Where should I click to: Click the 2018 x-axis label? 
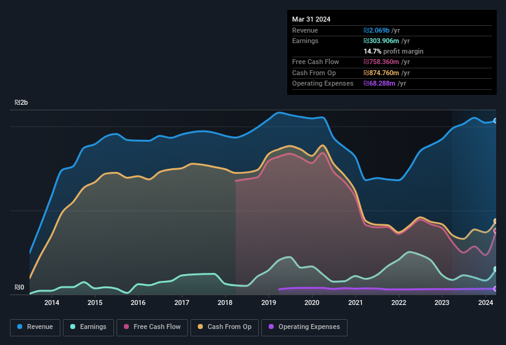[225, 302]
